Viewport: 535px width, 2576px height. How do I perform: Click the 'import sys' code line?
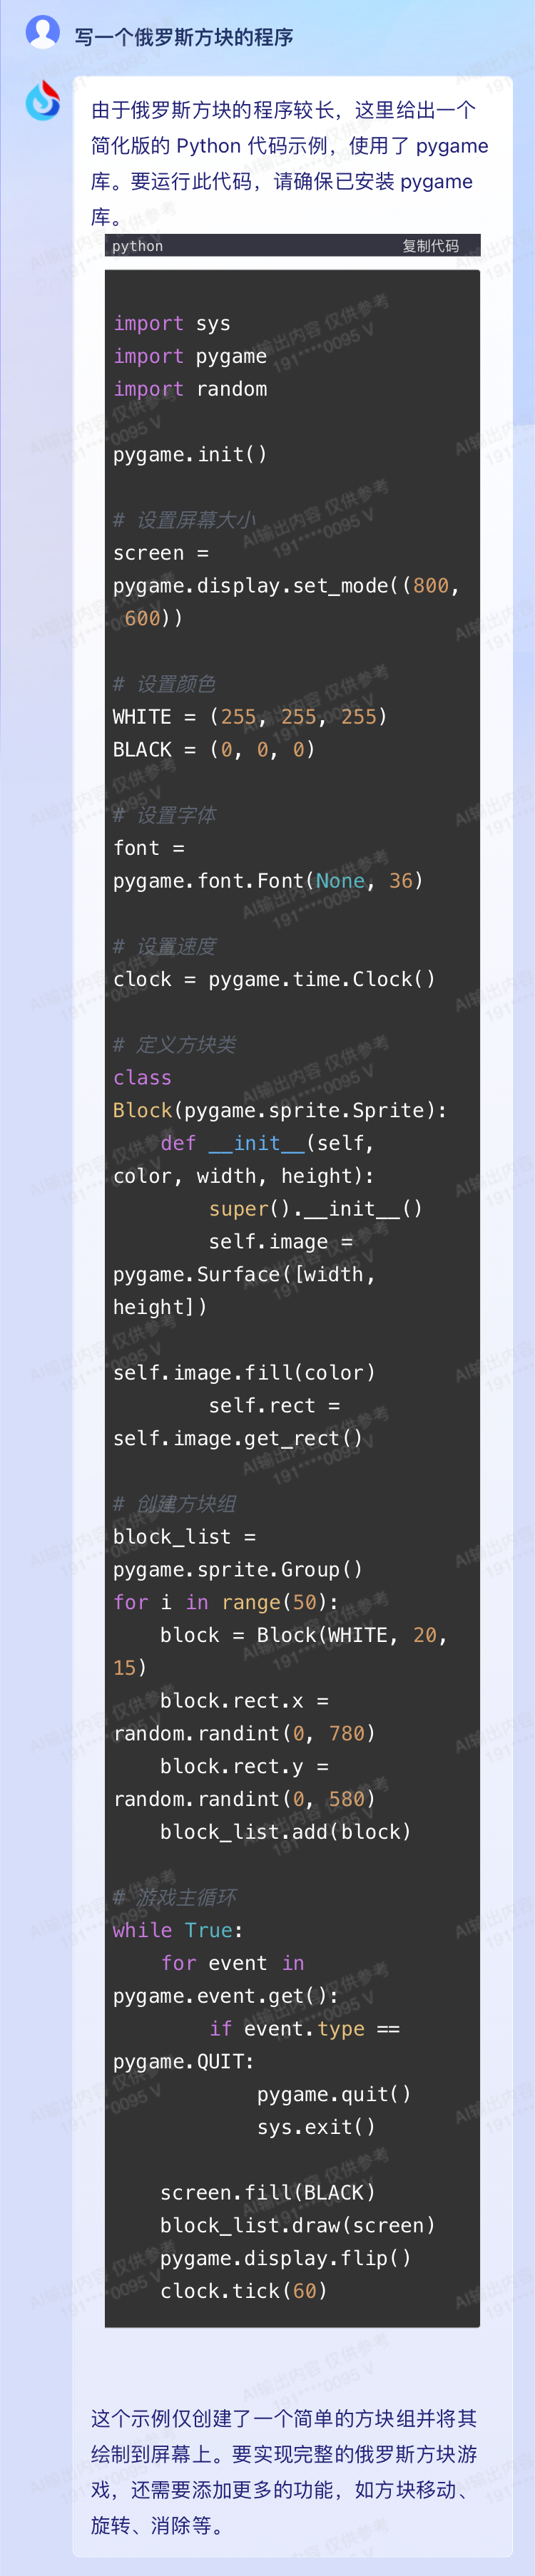pyautogui.click(x=172, y=324)
